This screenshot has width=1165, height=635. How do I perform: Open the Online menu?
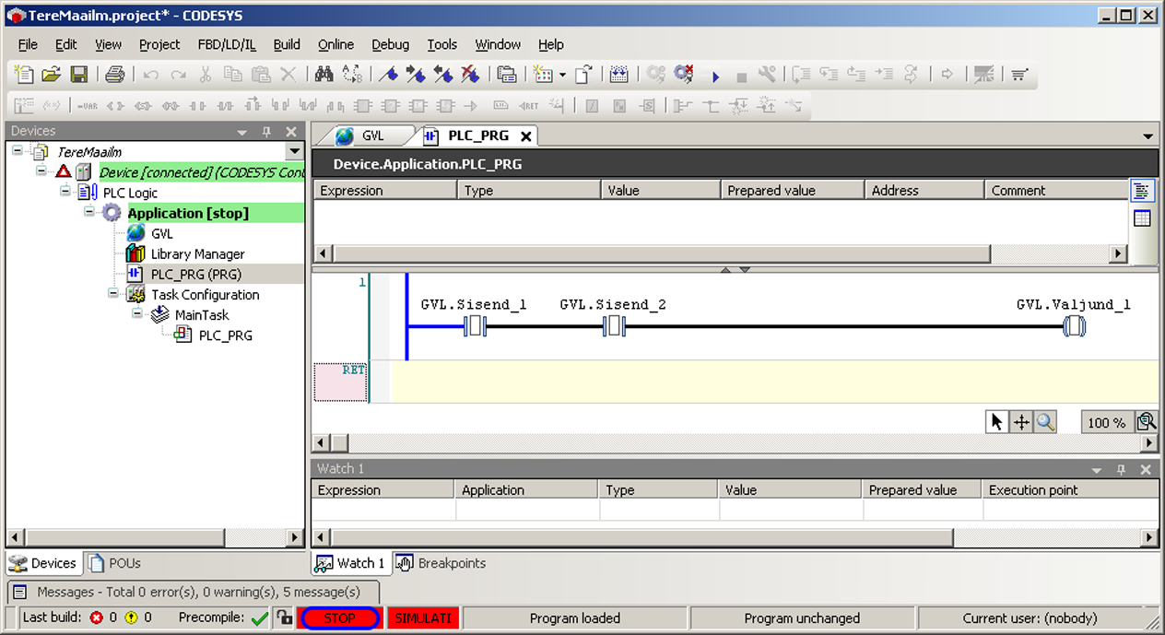point(335,44)
